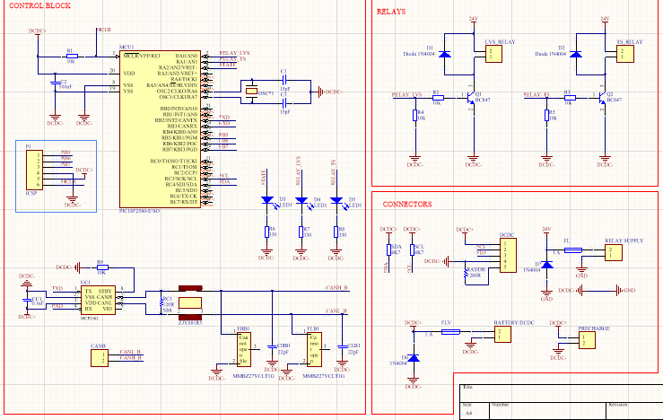This screenshot has height=420, width=663.
Task: Select capacitor C3 15pF
Action: (284, 103)
